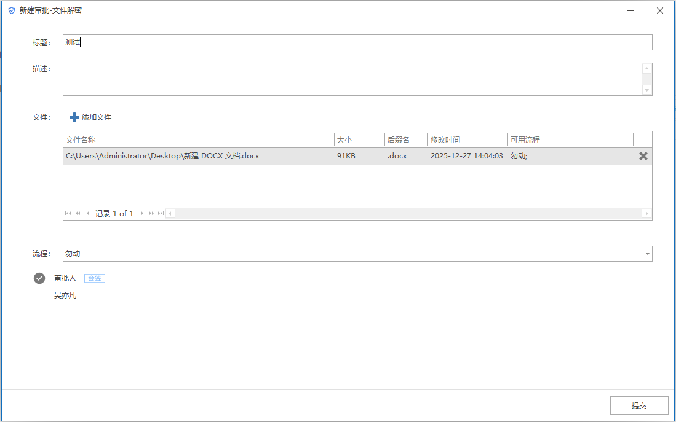The image size is (676, 422).
Task: Click next record arrow in pager
Action: [x=143, y=214]
